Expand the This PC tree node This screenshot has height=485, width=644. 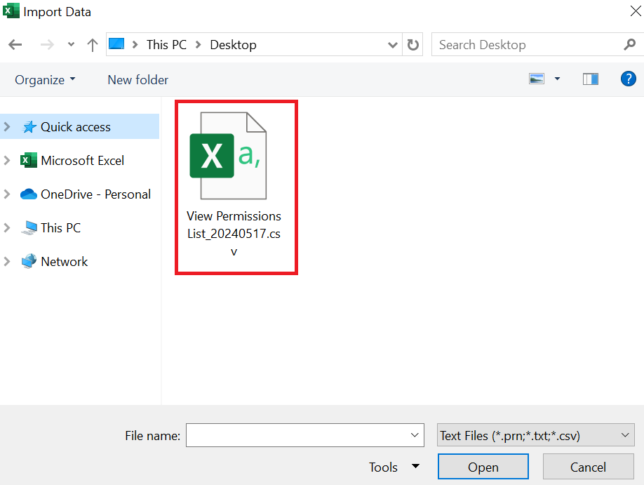pyautogui.click(x=7, y=228)
